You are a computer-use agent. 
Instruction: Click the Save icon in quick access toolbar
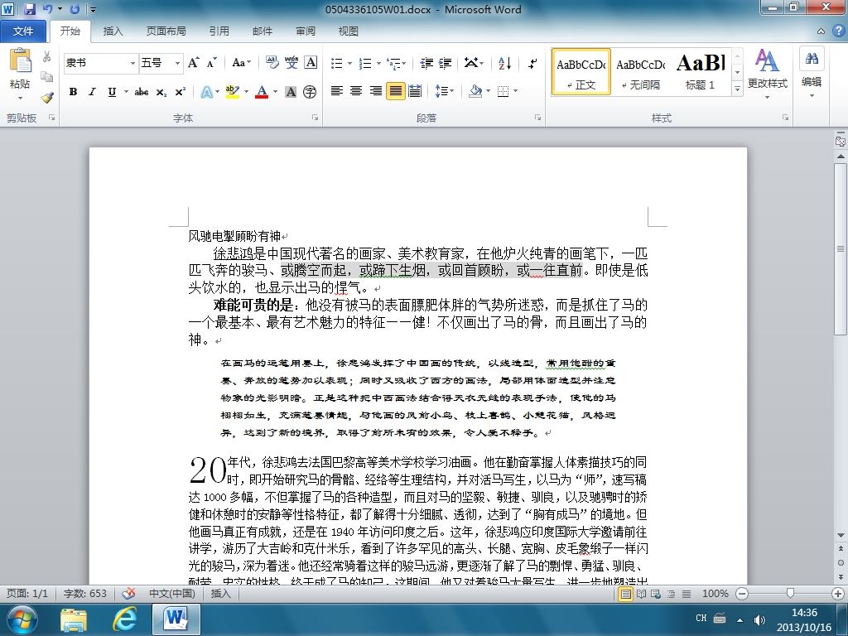[29, 9]
